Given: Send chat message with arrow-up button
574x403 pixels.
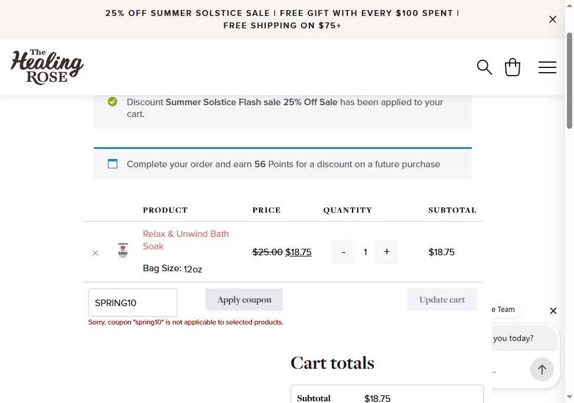Looking at the screenshot, I should [x=542, y=370].
